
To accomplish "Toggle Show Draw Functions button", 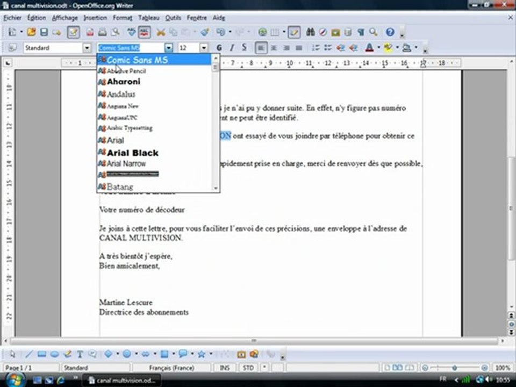I will (x=294, y=32).
